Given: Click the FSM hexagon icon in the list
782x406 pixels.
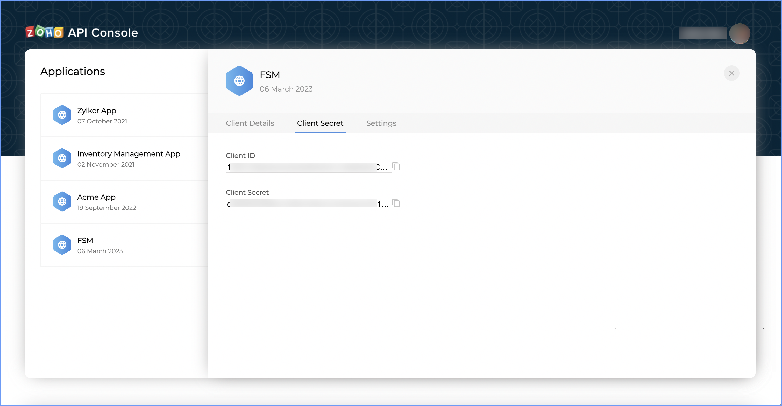Looking at the screenshot, I should pyautogui.click(x=62, y=245).
